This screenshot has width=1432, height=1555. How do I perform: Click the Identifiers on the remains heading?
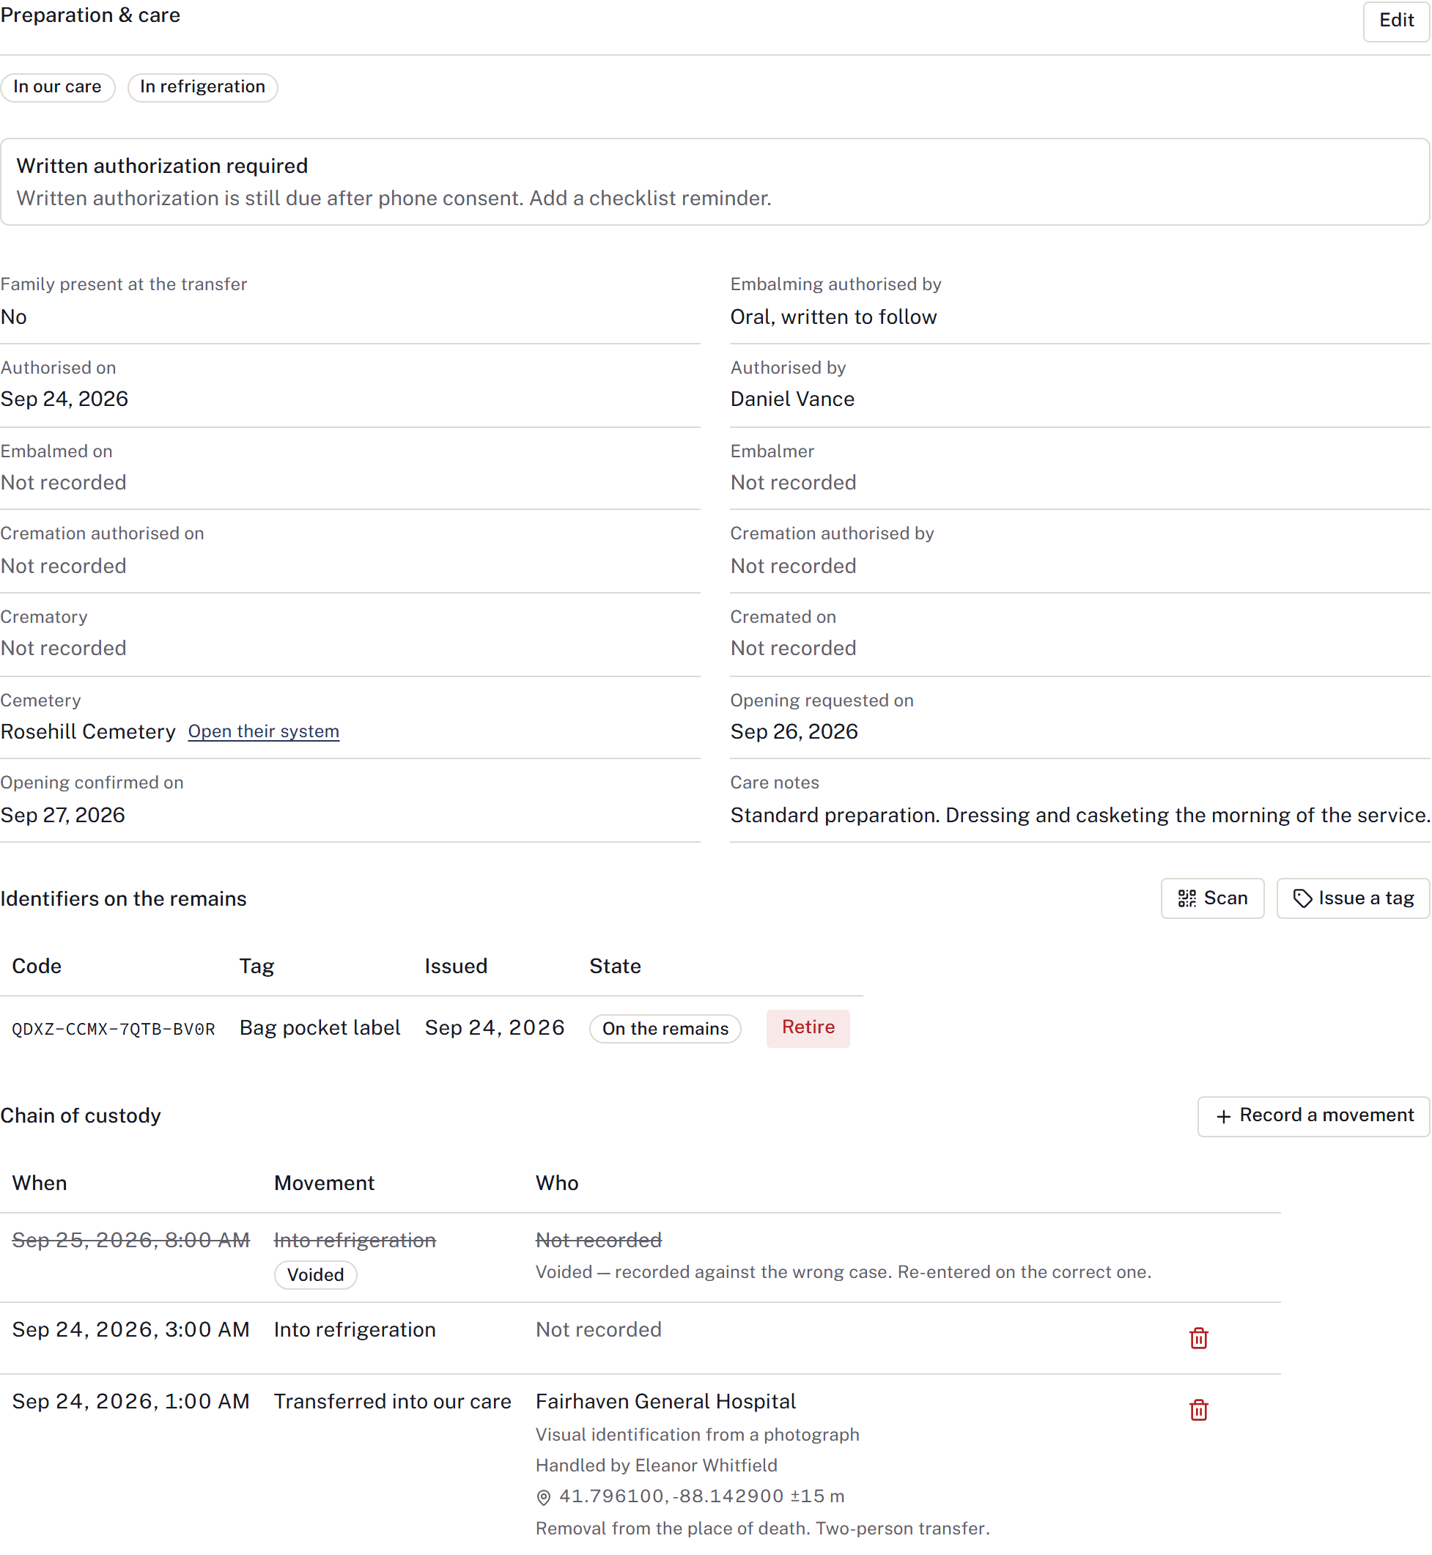[x=123, y=898]
